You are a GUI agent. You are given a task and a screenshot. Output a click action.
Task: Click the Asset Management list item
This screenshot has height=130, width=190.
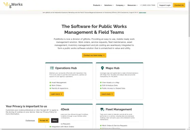[x=59, y=82]
